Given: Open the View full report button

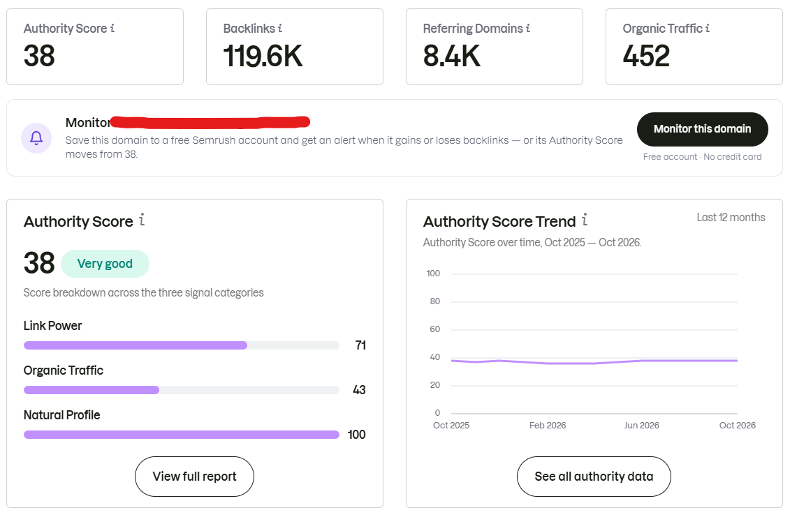Looking at the screenshot, I should [x=194, y=477].
